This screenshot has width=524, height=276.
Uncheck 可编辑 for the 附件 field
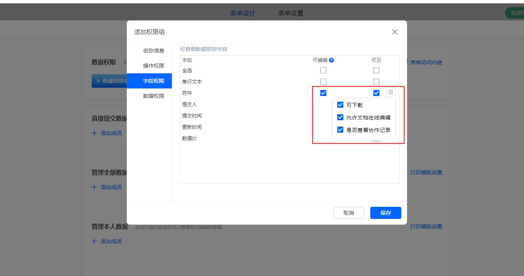[x=323, y=93]
